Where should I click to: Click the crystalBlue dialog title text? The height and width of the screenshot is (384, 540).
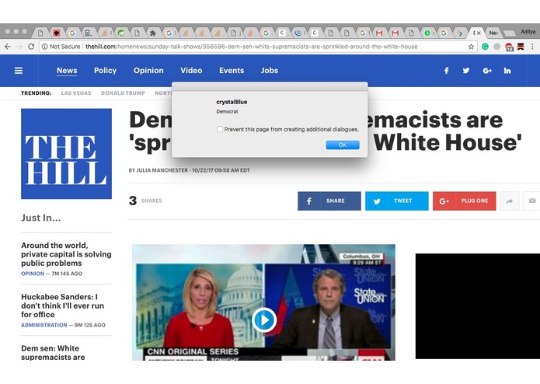(x=232, y=102)
